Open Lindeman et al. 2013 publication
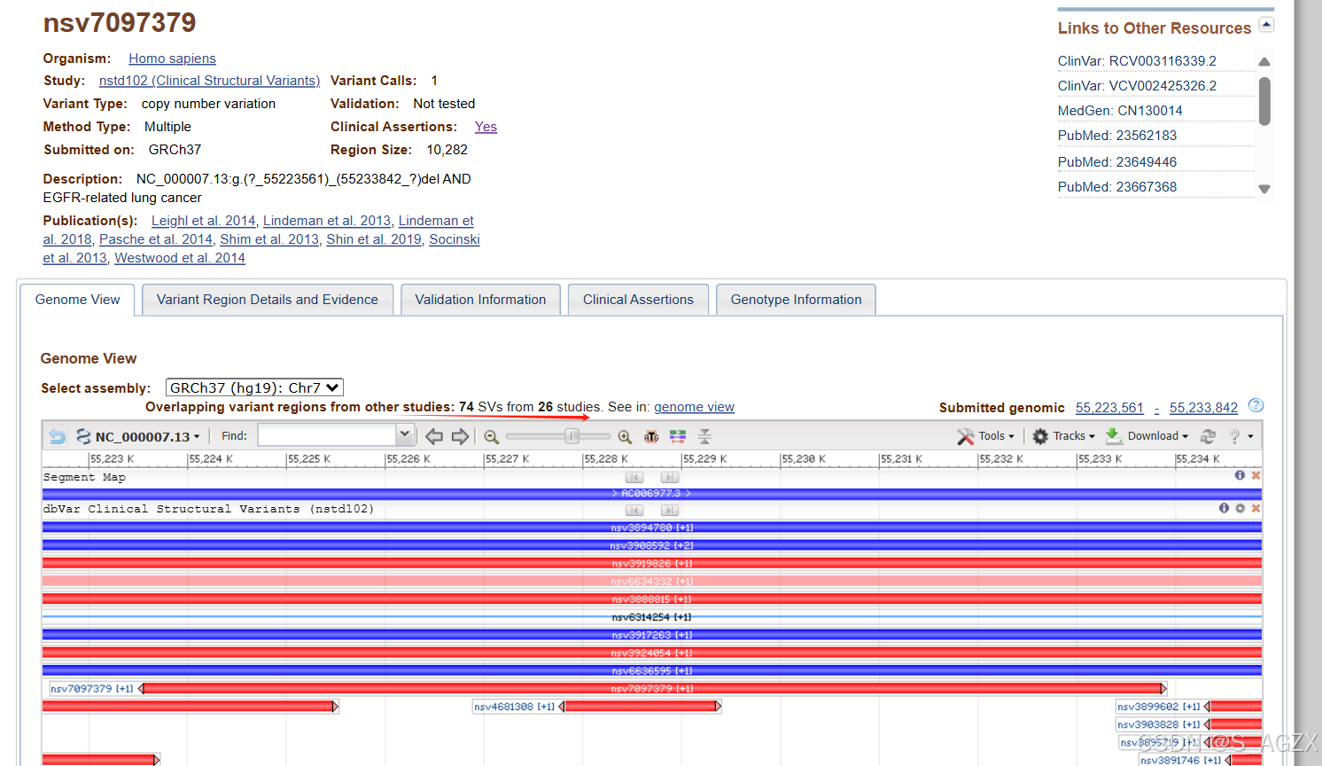This screenshot has height=766, width=1322. pyautogui.click(x=327, y=221)
